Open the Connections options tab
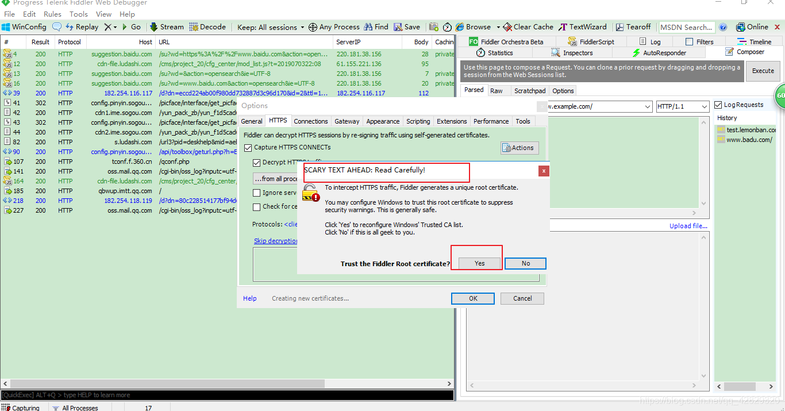 [x=311, y=121]
